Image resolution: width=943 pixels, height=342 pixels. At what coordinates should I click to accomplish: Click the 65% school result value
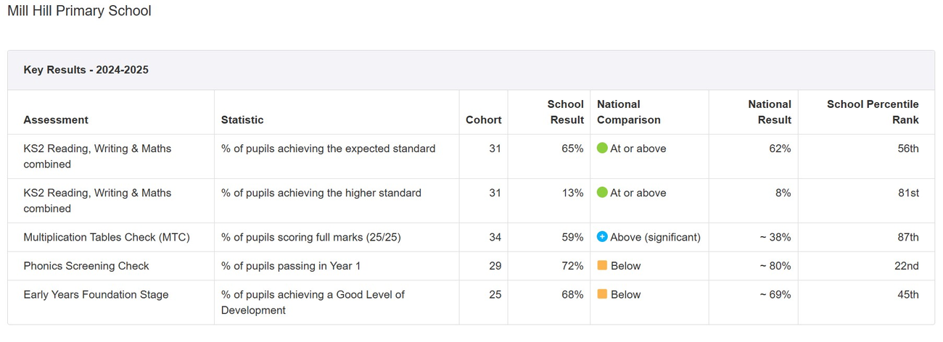[572, 149]
